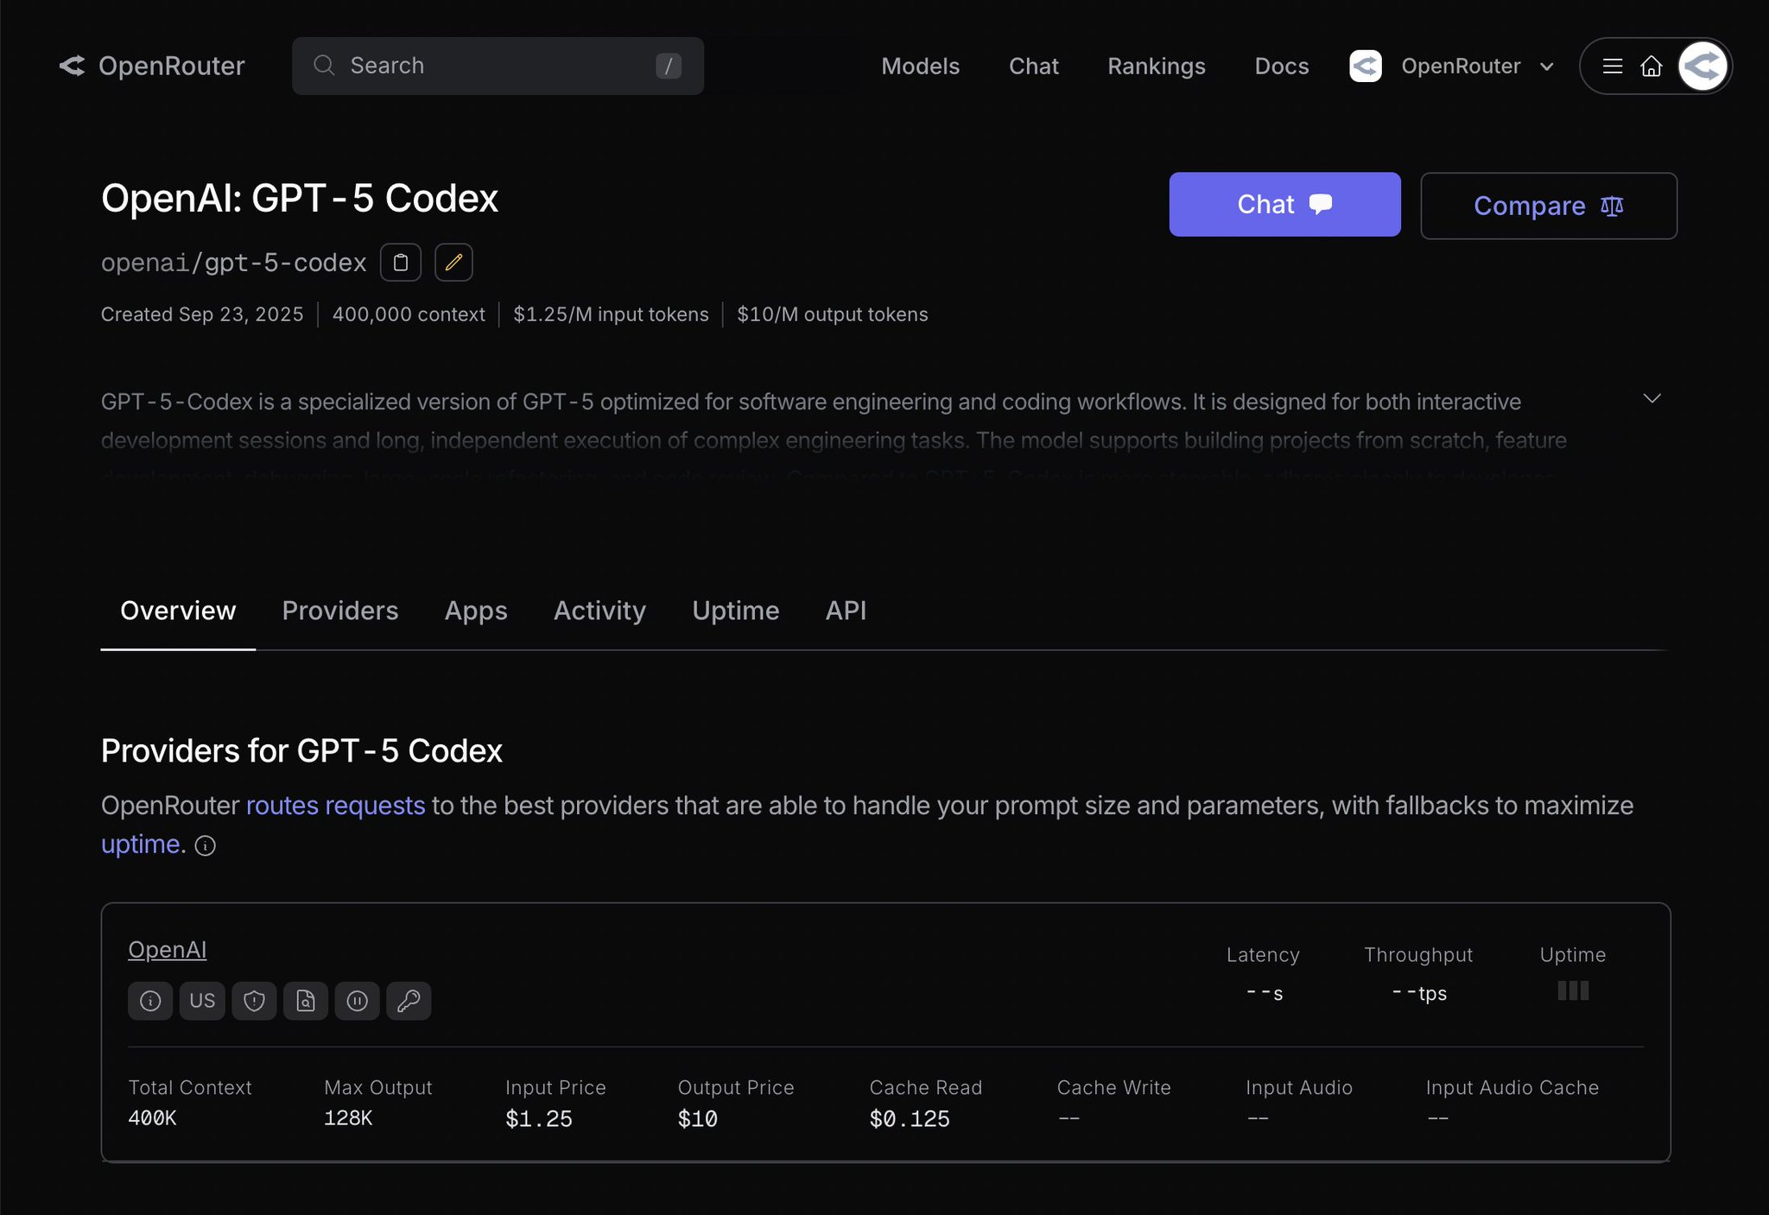Click the slash shortcut badge in search

[x=669, y=66]
